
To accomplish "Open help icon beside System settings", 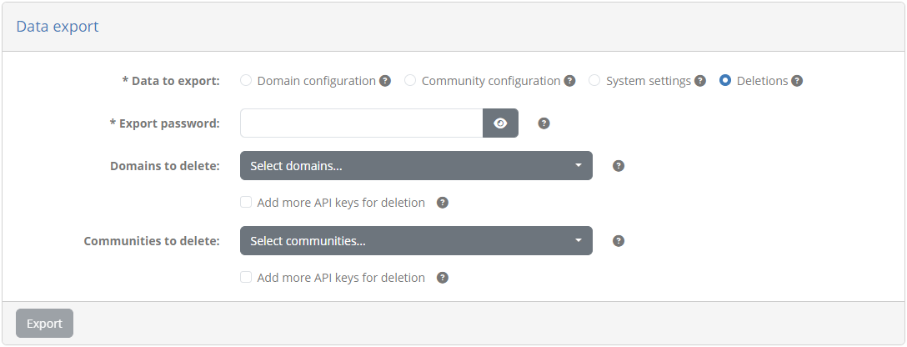I will 700,81.
